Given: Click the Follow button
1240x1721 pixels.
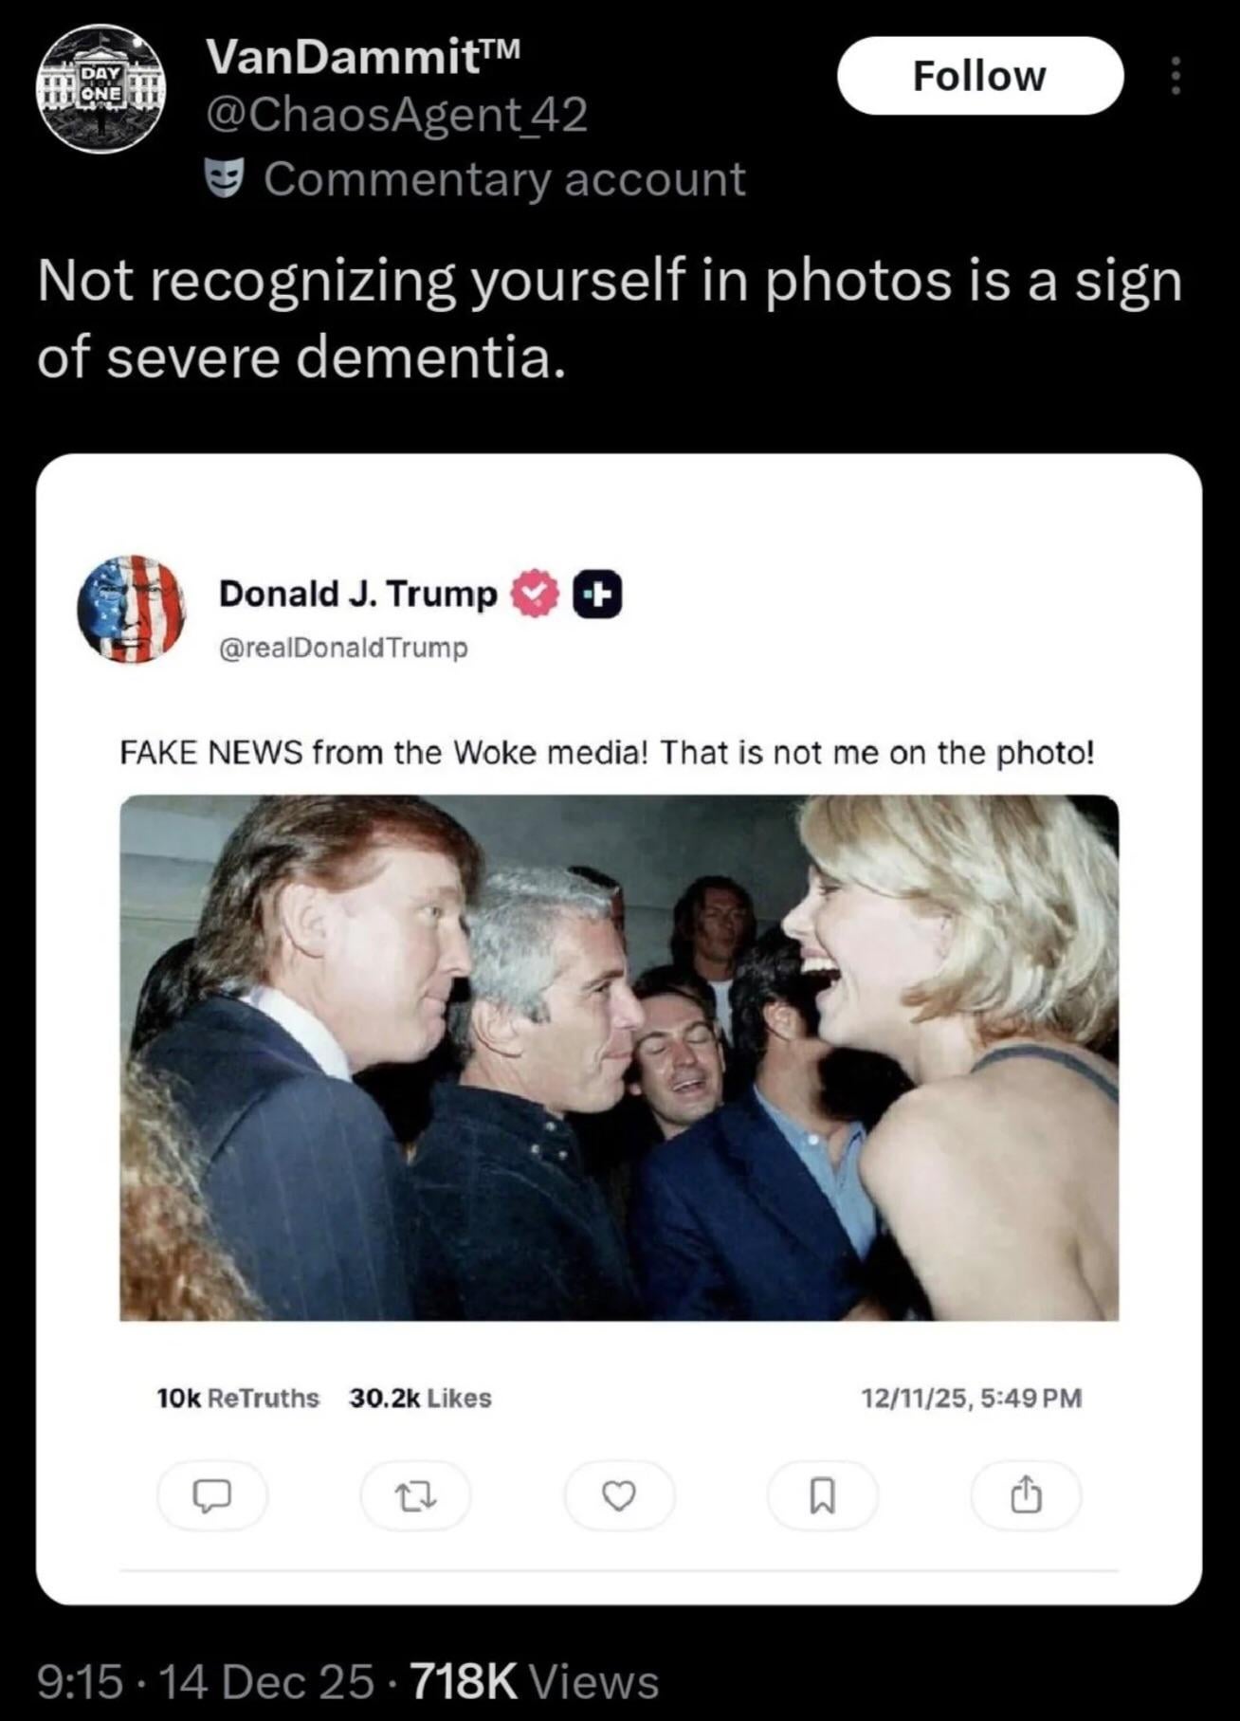Looking at the screenshot, I should pos(980,76).
